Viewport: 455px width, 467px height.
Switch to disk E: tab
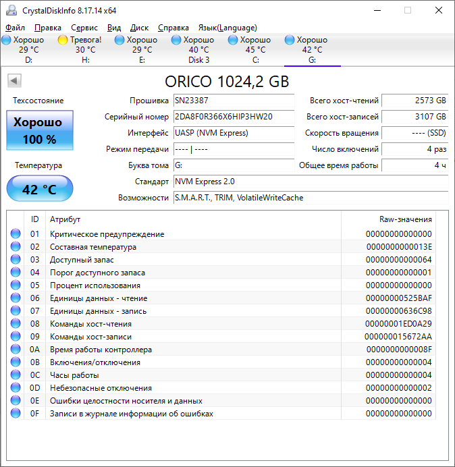click(x=142, y=50)
